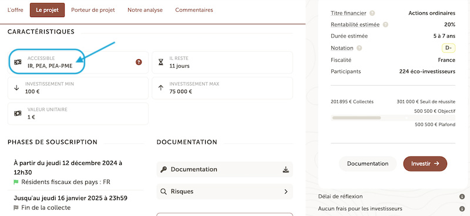Screen dimensions: 470x216
Task: Click the IR, PEA, PEA-PME text
Action: [50, 66]
